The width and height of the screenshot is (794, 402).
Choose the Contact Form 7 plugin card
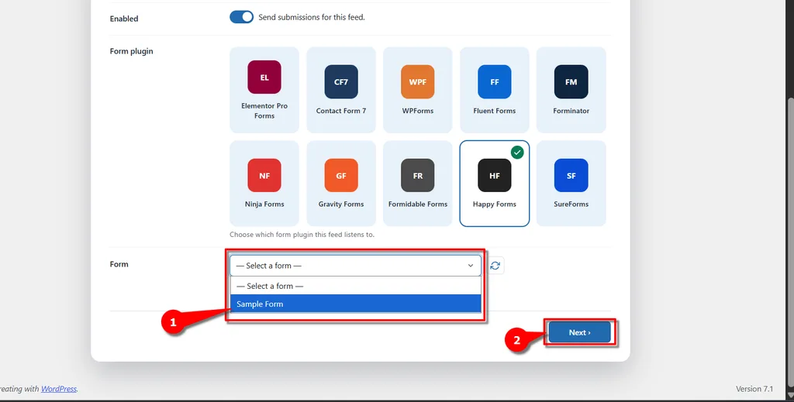(x=341, y=90)
